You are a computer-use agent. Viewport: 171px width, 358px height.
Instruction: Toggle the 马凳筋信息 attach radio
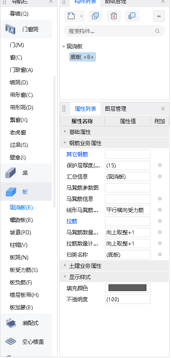click(x=160, y=199)
